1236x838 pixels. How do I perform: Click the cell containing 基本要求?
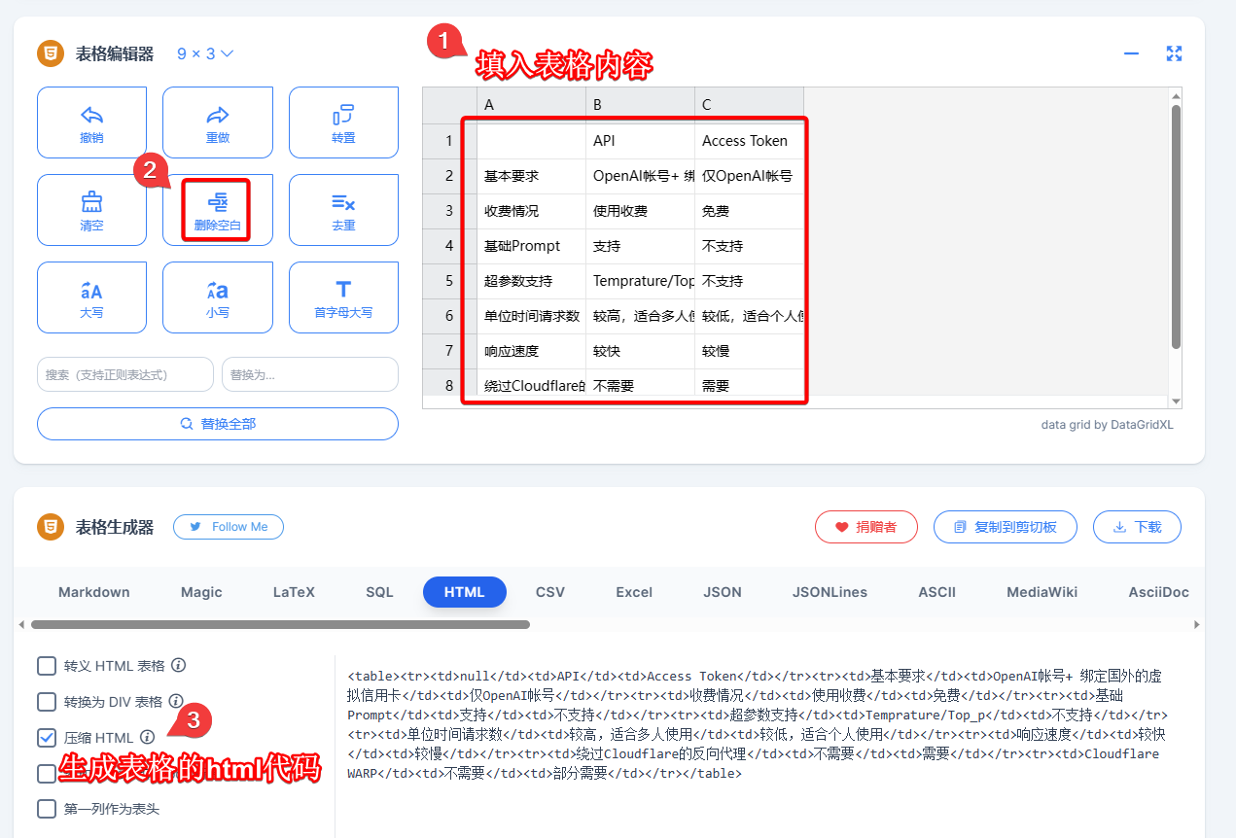point(531,176)
